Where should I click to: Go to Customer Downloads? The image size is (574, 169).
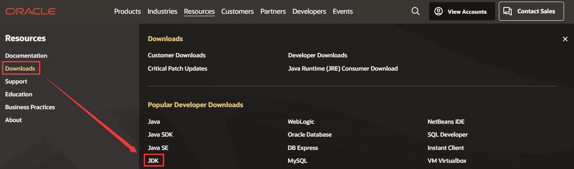click(x=177, y=55)
